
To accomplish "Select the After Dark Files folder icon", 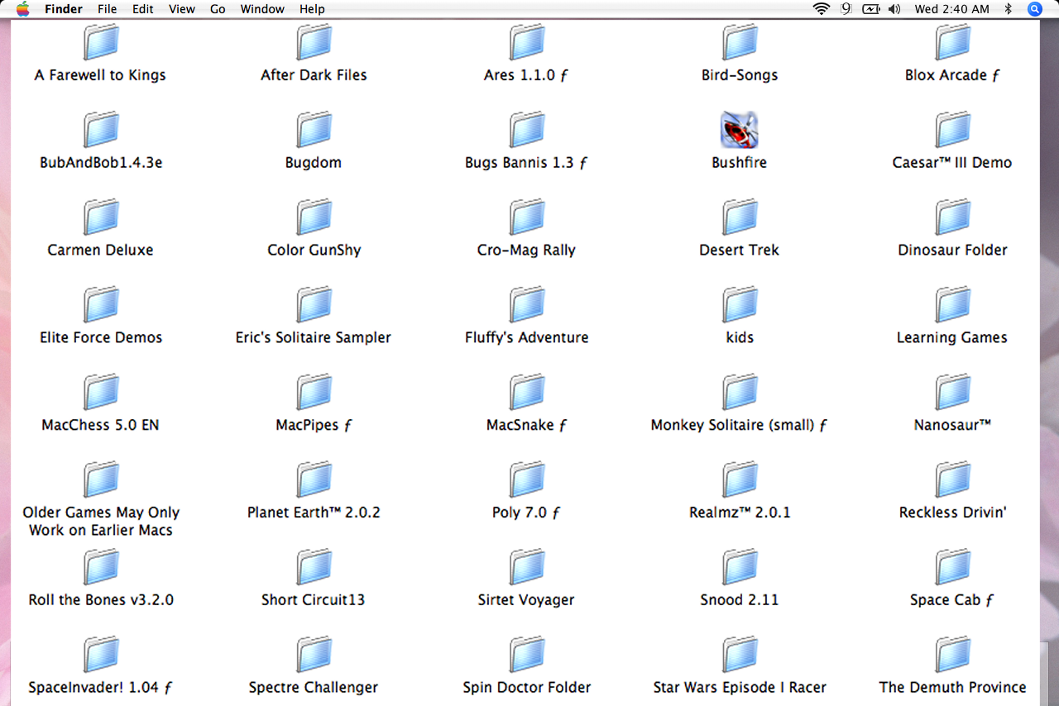I will 314,41.
